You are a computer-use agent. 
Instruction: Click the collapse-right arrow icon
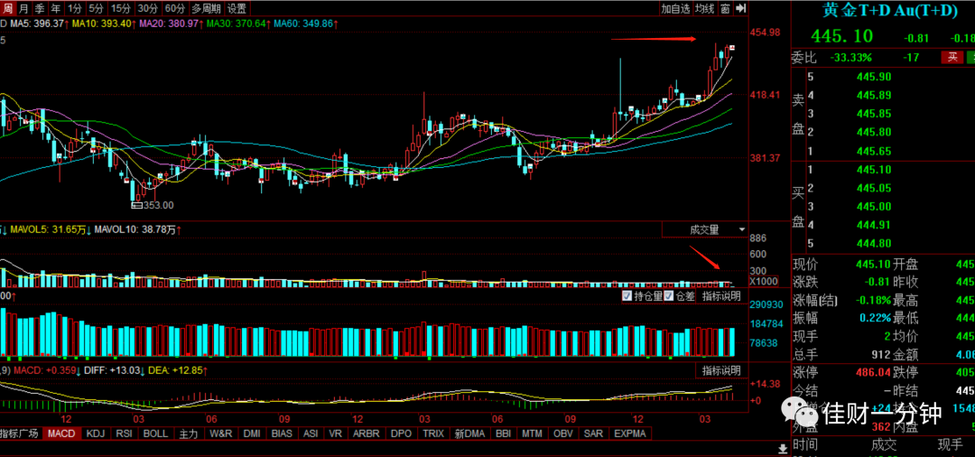click(x=740, y=8)
